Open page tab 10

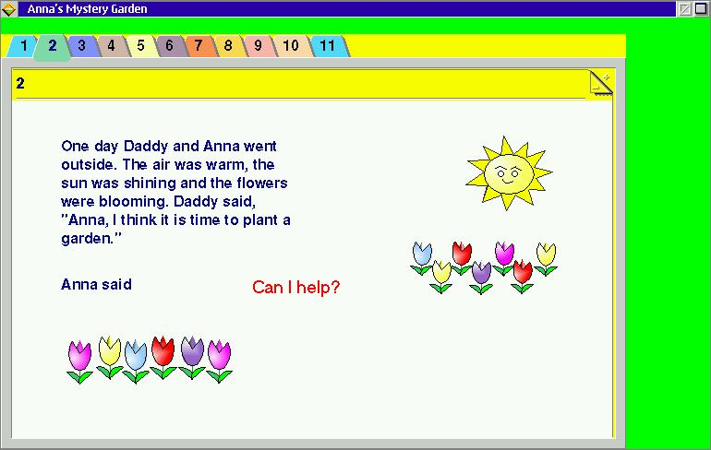[x=291, y=46]
